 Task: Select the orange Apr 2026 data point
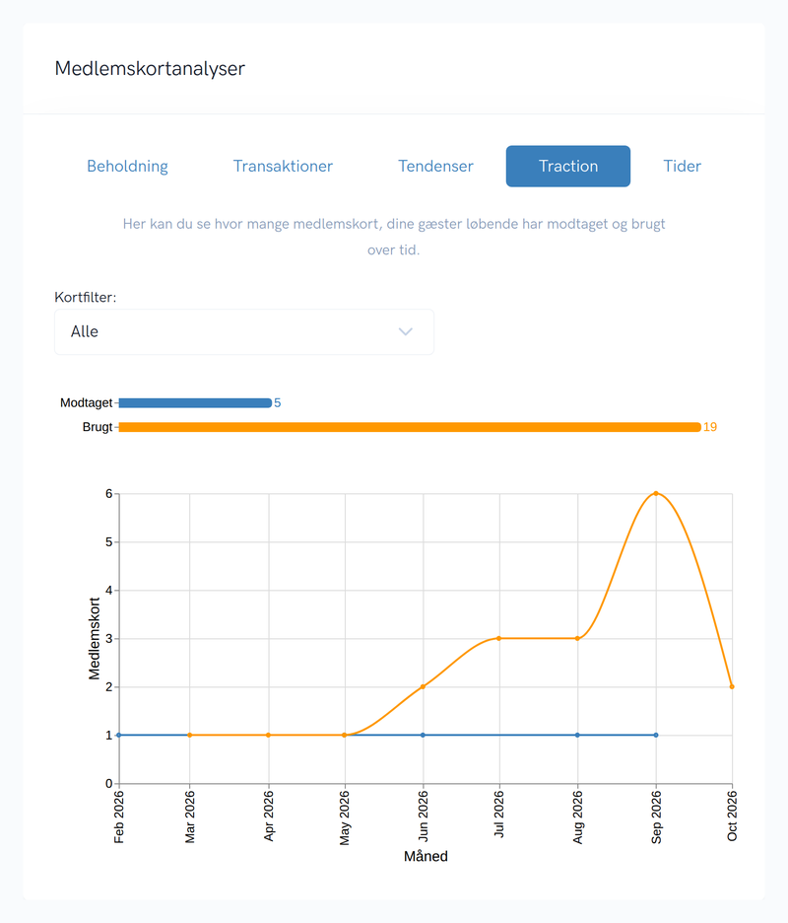[269, 736]
